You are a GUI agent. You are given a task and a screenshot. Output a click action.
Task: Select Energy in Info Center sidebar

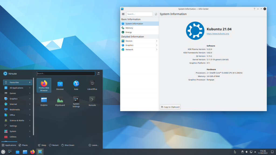click(x=139, y=32)
